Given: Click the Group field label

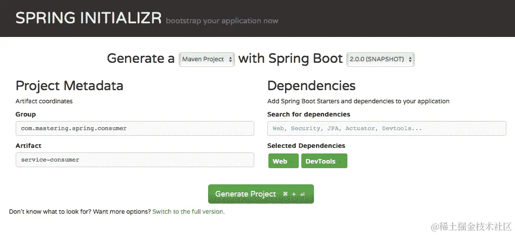Looking at the screenshot, I should 26,114.
